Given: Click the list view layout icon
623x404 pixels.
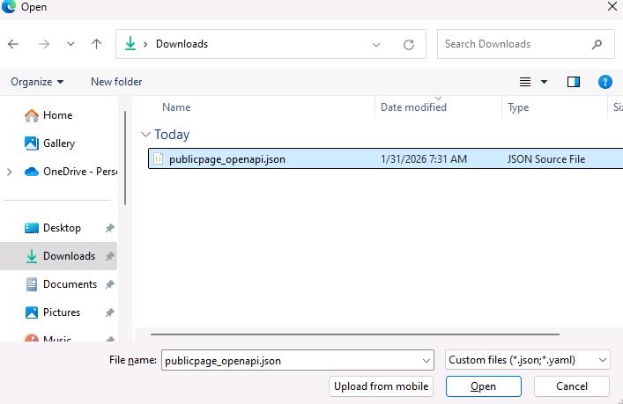Looking at the screenshot, I should [x=525, y=82].
